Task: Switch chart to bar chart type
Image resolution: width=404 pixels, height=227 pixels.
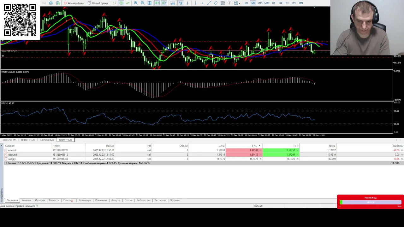Action: pos(114,3)
